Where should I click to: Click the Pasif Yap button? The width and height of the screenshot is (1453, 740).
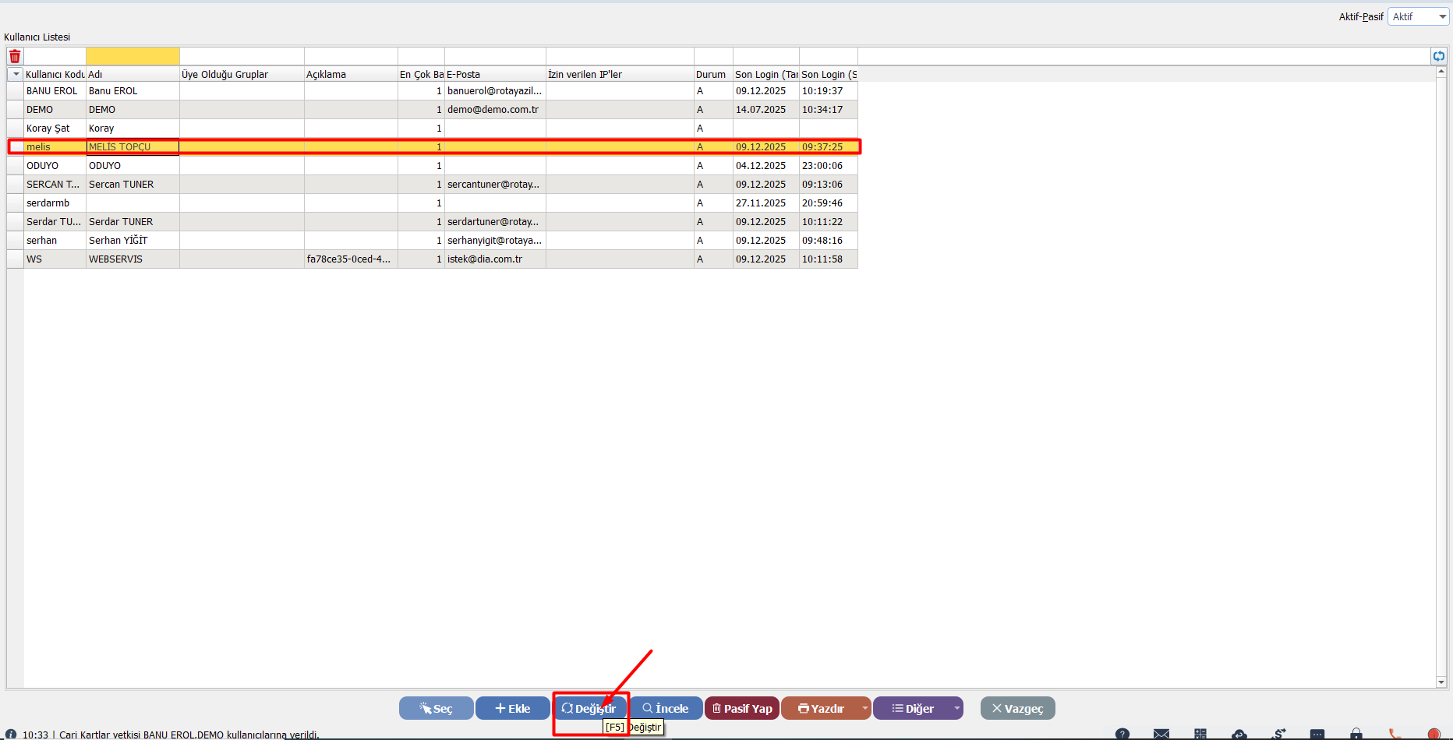(741, 708)
